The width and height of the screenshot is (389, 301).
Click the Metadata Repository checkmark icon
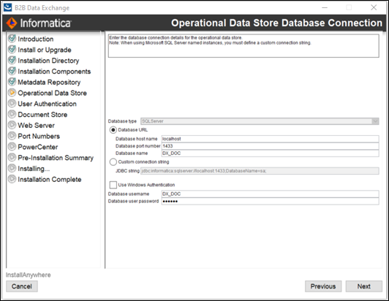pyautogui.click(x=12, y=82)
